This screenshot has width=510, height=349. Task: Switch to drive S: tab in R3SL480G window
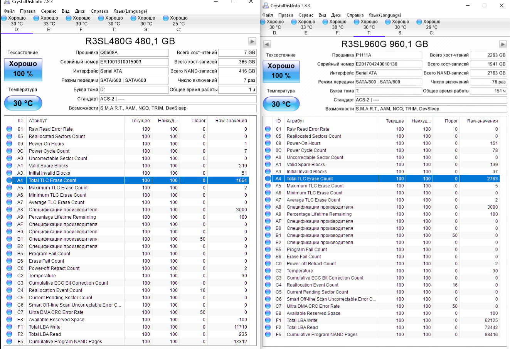[146, 24]
